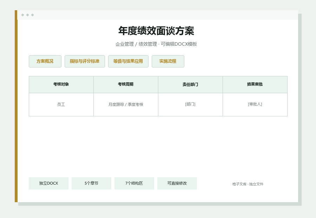Go to the 实施流程 tab
The image size is (316, 218).
[x=168, y=62]
